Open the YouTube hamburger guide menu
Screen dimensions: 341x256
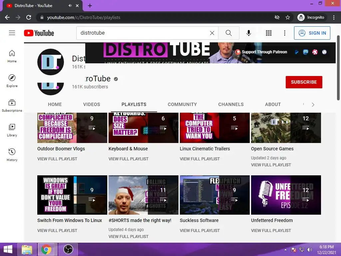[12, 33]
